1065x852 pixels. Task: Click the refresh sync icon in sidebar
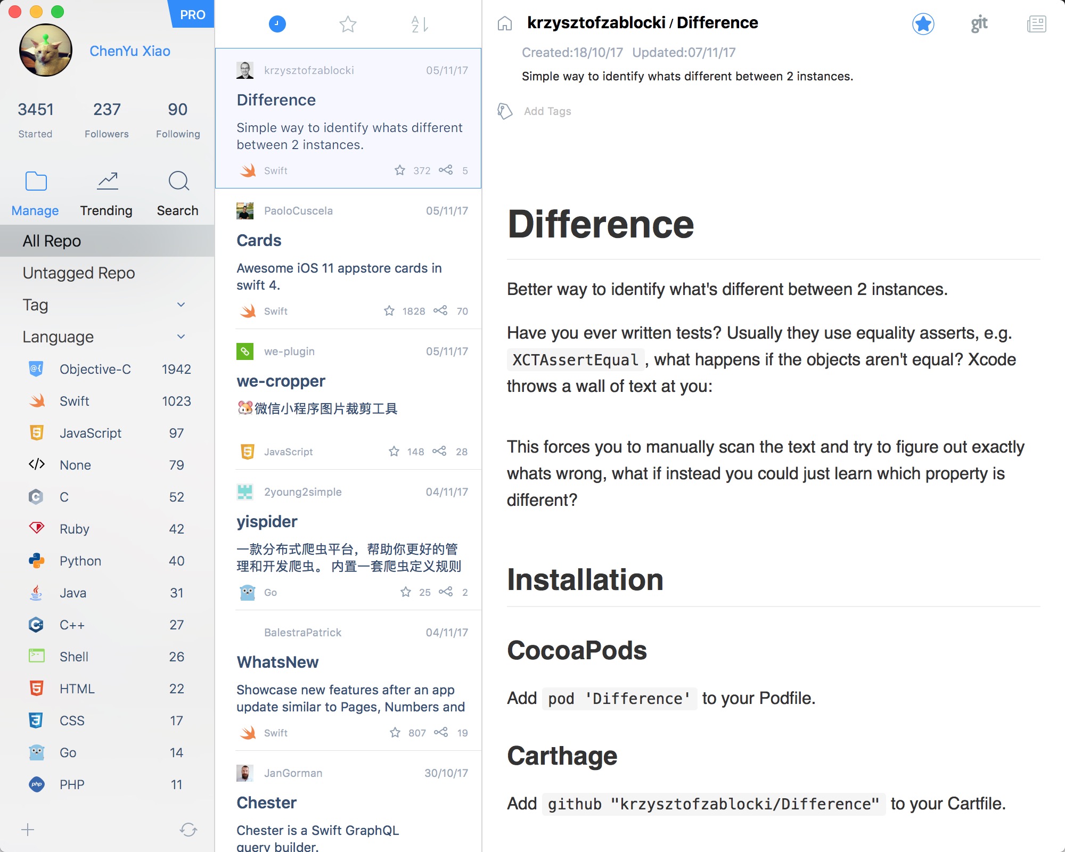click(x=188, y=829)
